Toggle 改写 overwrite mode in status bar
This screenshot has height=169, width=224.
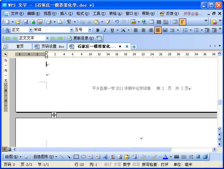click(x=136, y=165)
